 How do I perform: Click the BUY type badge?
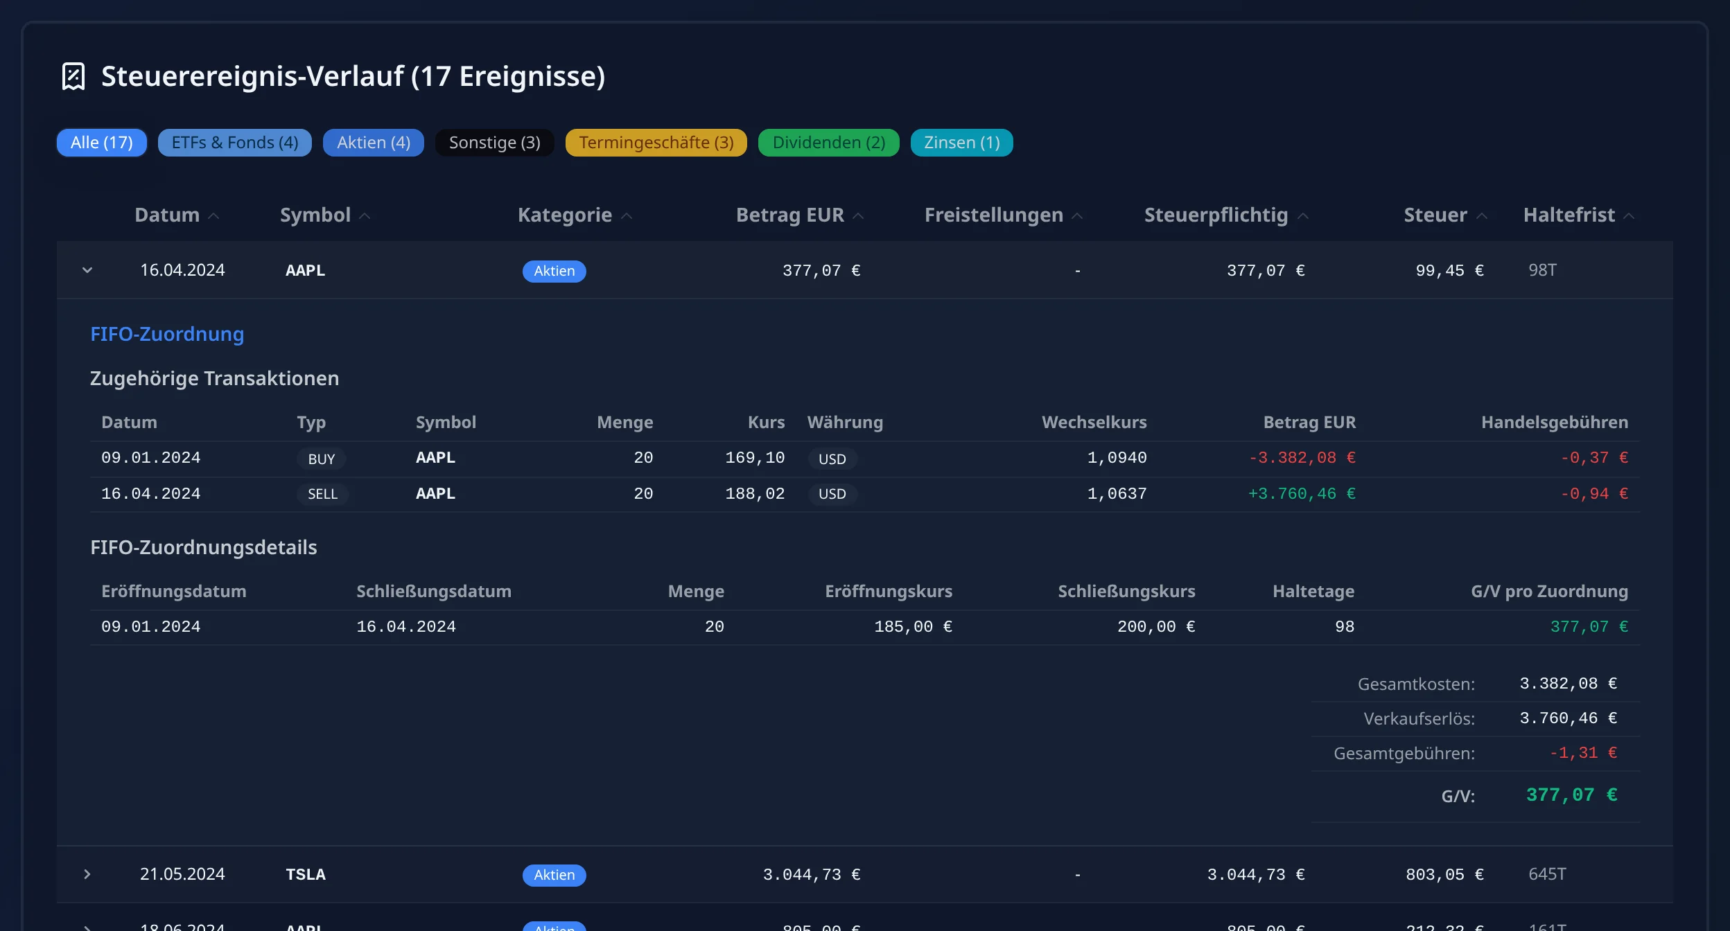[x=322, y=459]
